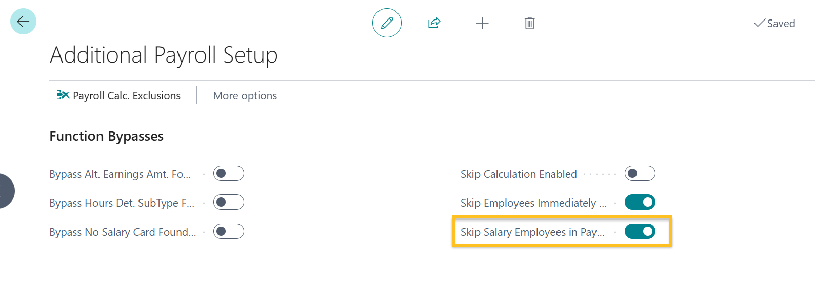Click the Skip Salary Employees in Pay label
Image resolution: width=815 pixels, height=281 pixels.
pyautogui.click(x=532, y=232)
